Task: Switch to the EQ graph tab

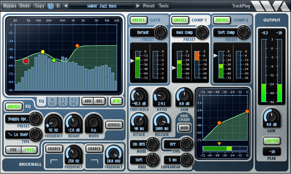Action: [41, 101]
